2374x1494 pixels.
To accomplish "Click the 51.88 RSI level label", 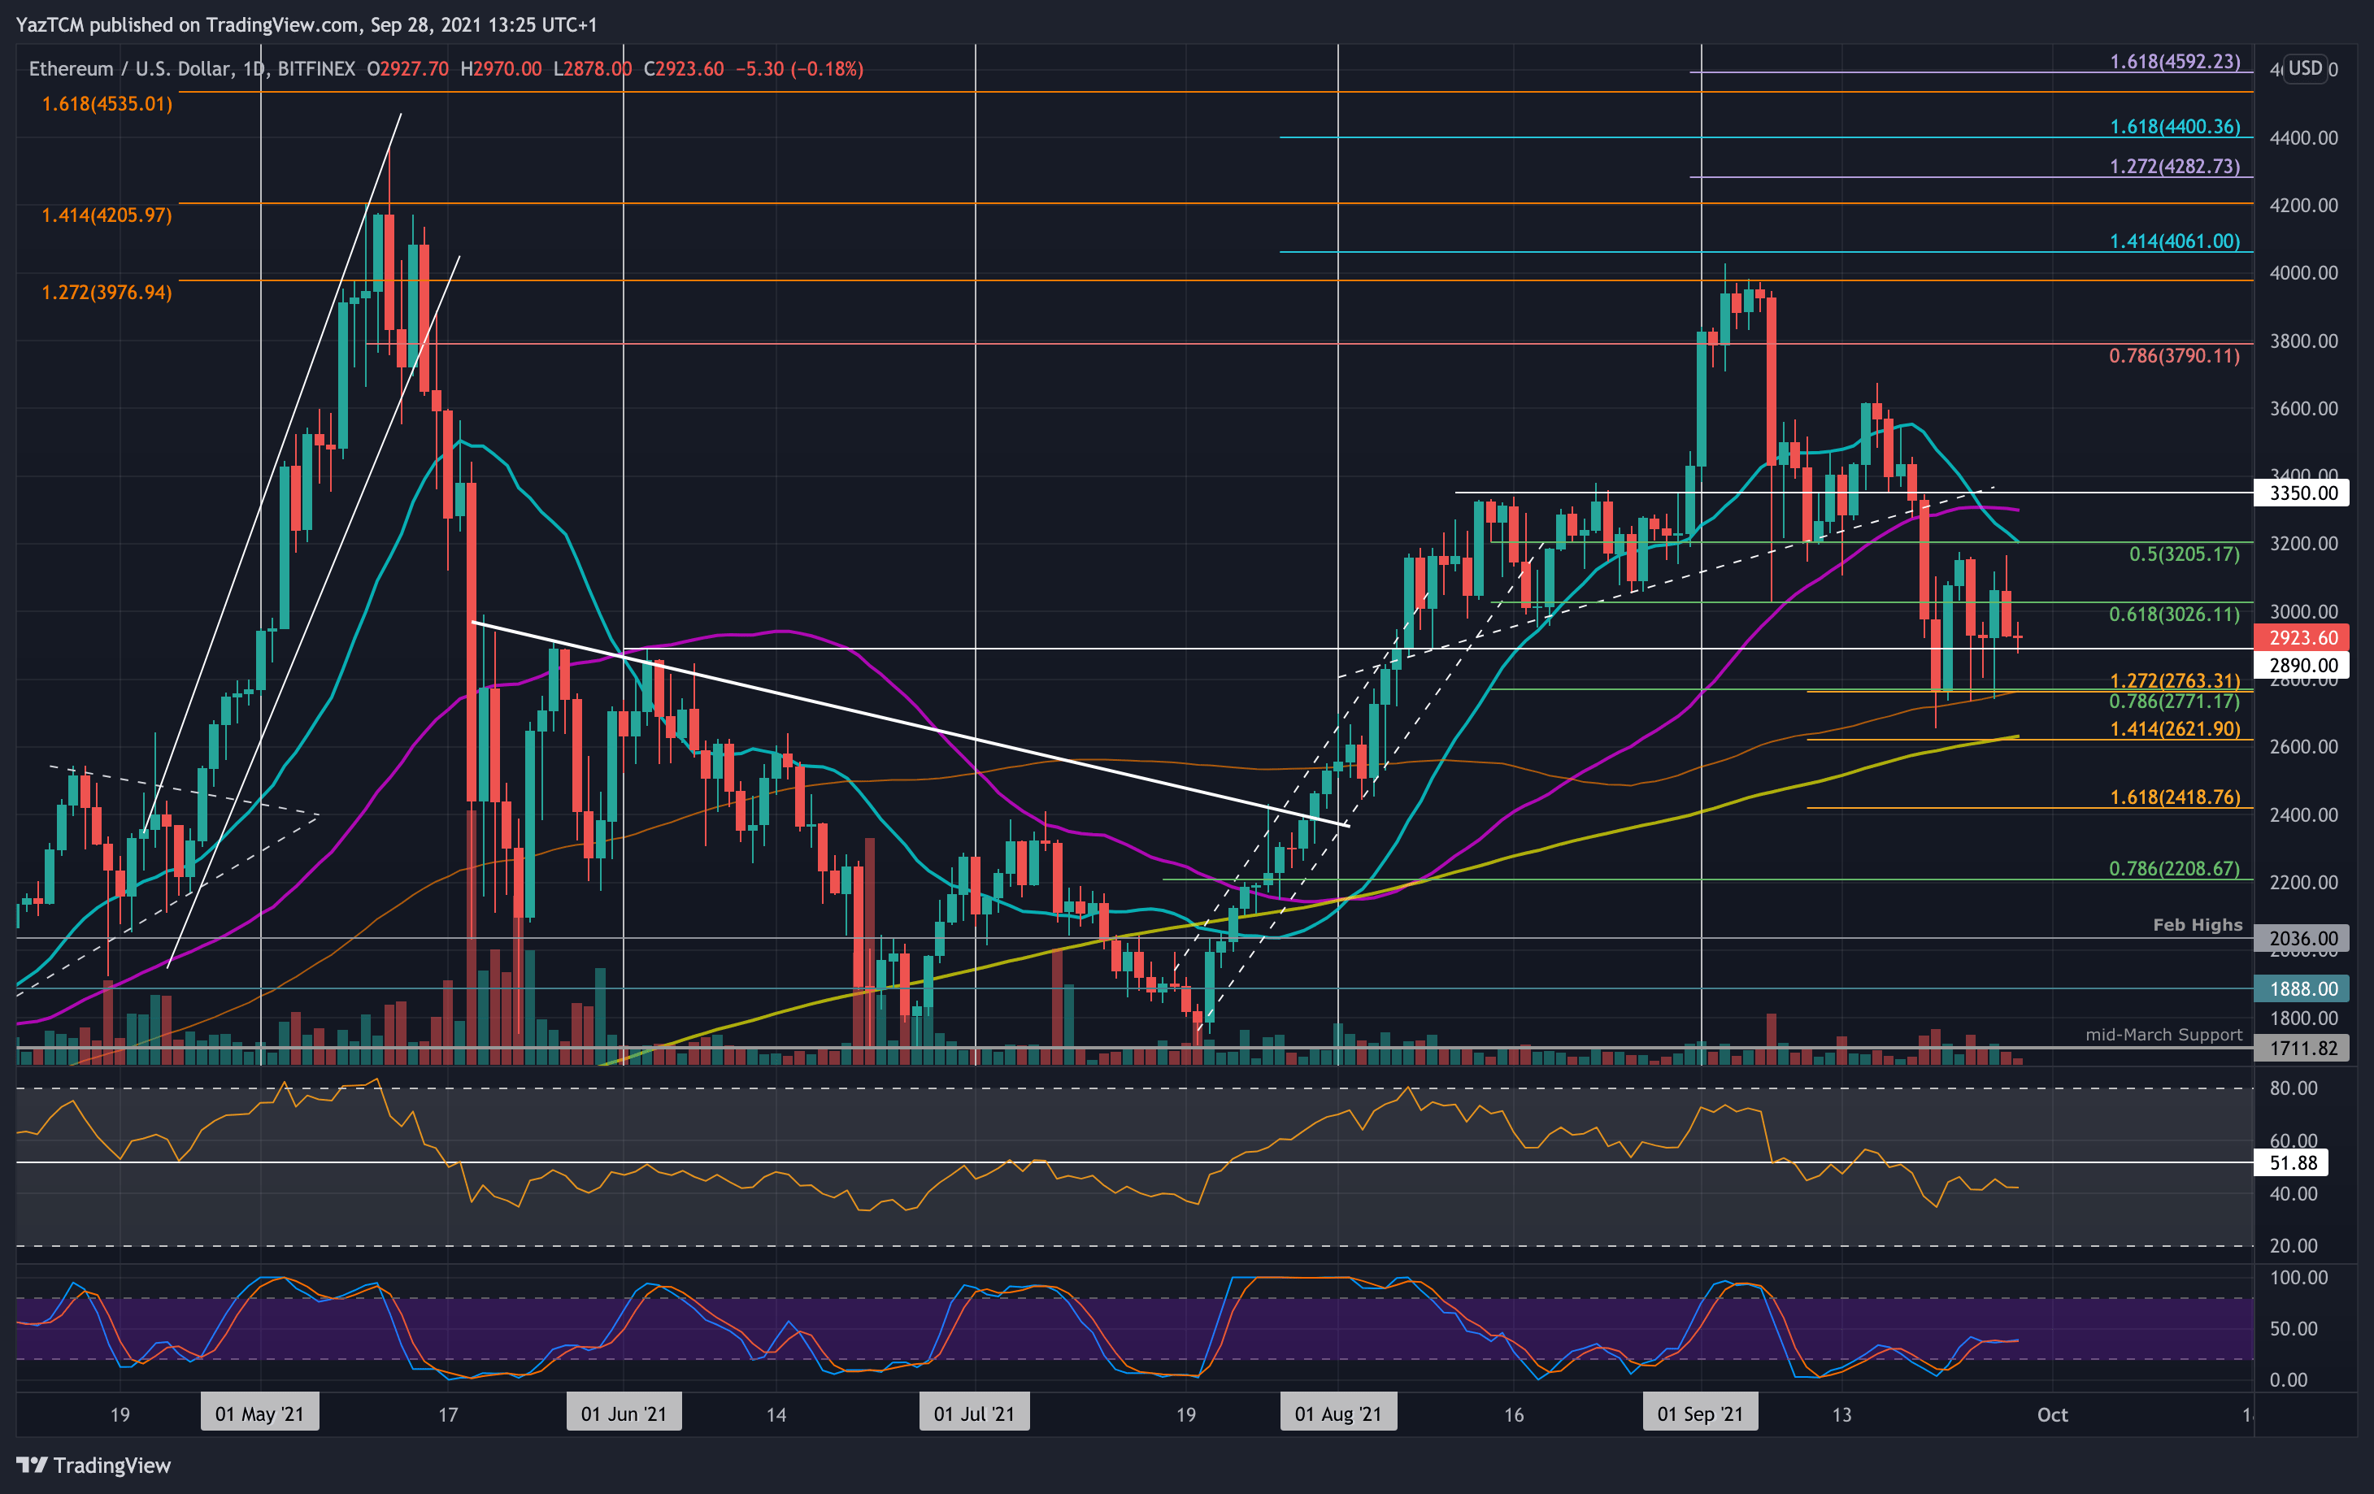I will tap(2292, 1163).
